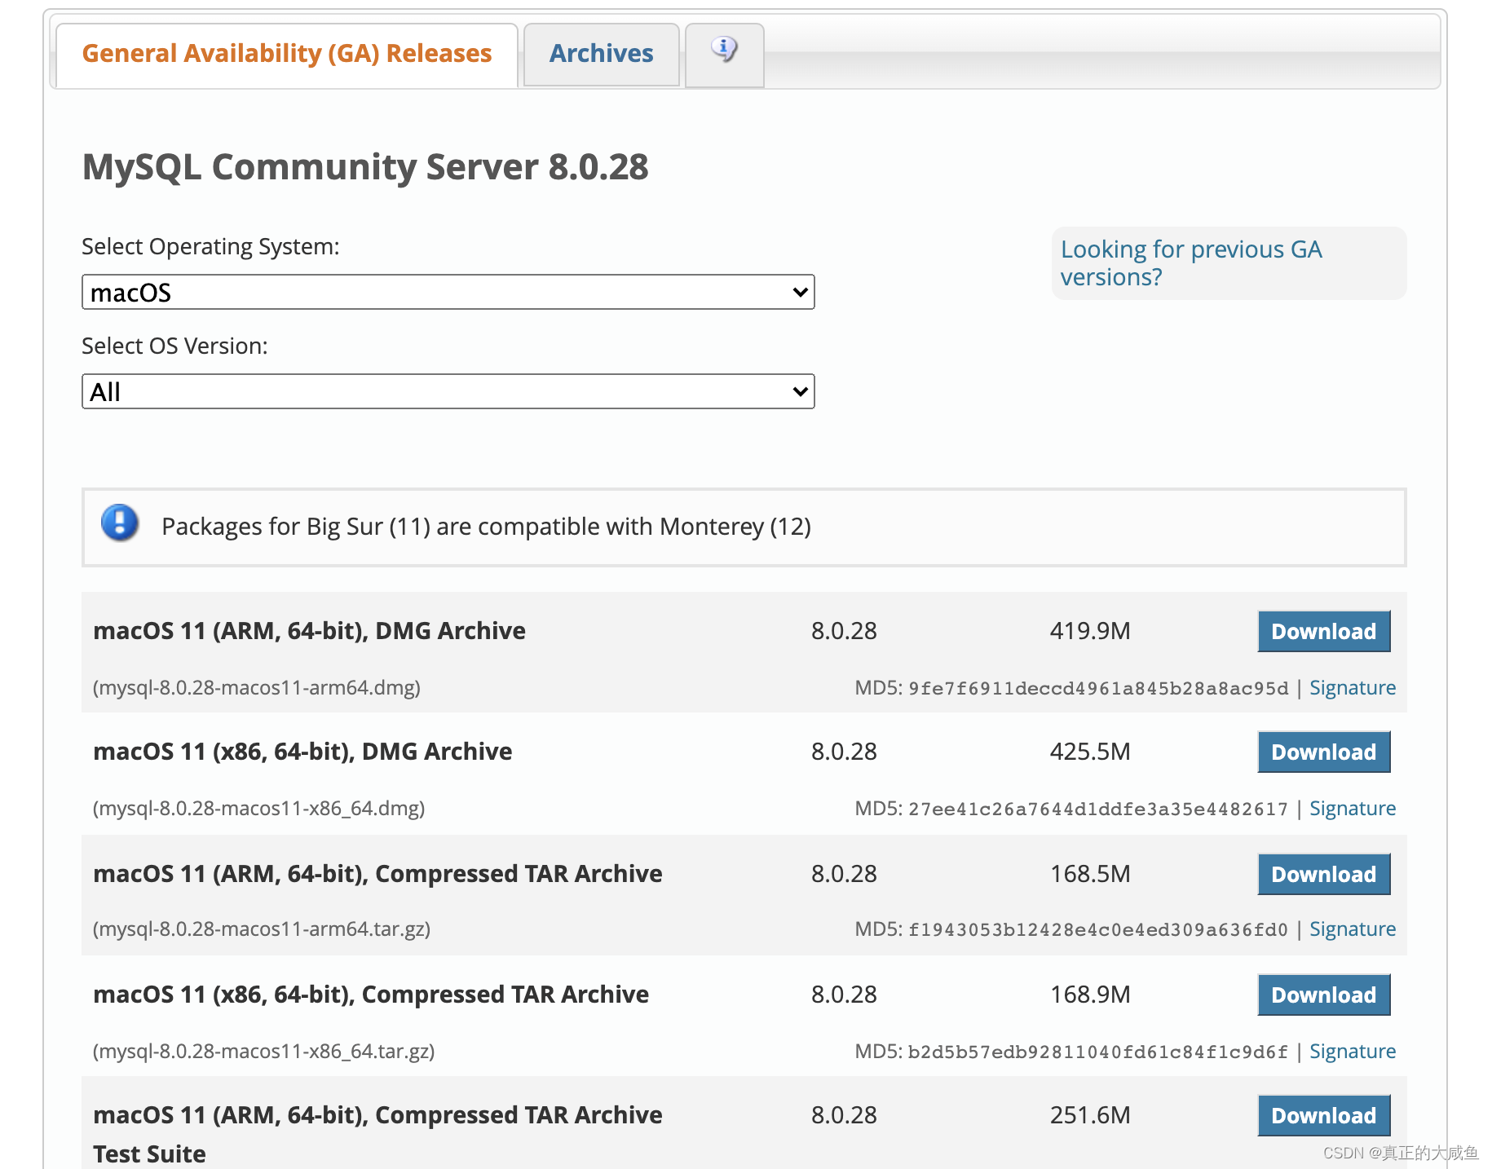The image size is (1492, 1169).
Task: Open the Select Operating System dropdown
Action: coord(448,293)
